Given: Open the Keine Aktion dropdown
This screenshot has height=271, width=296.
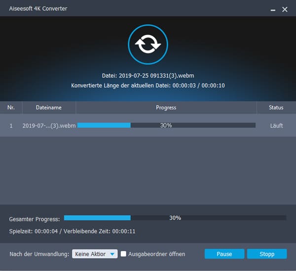Looking at the screenshot, I should pos(94,254).
